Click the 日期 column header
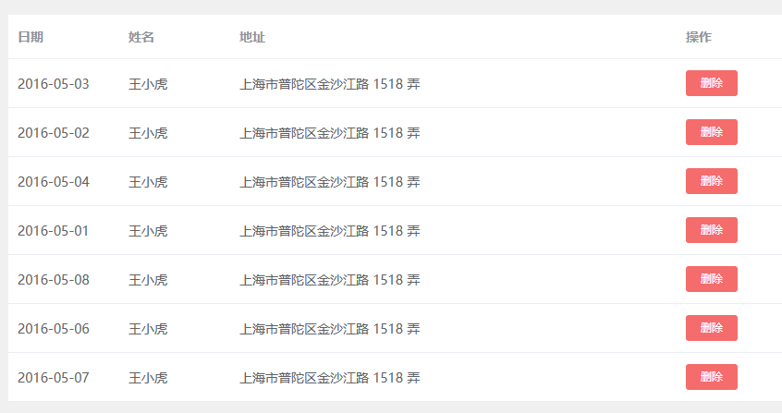 pos(31,37)
